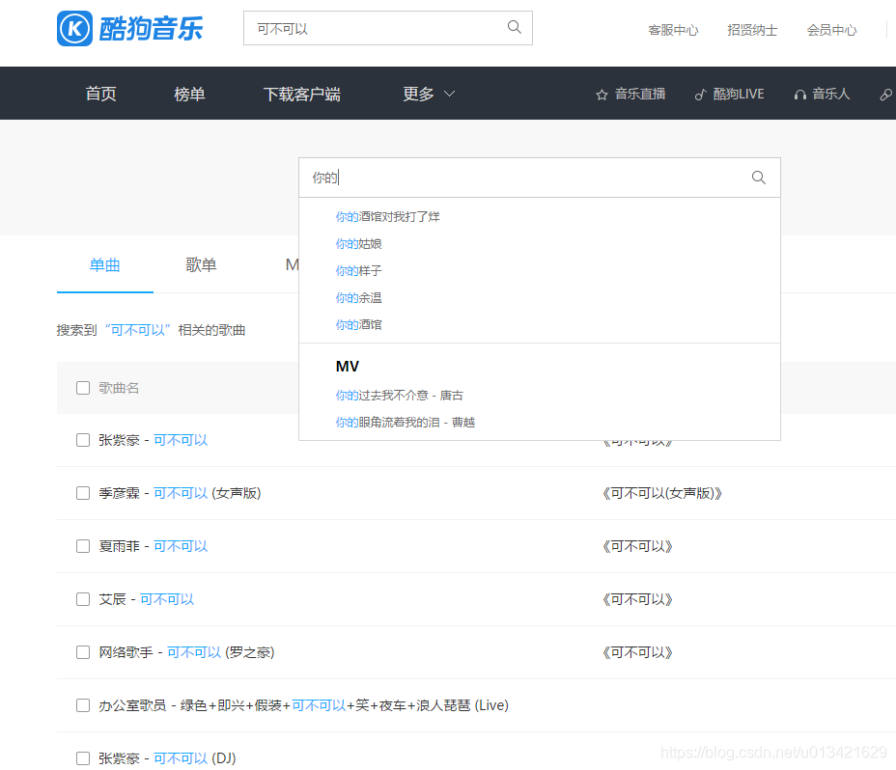This screenshot has width=896, height=770.
Task: Check the box for 网络歌手 - 可不可以 (罗之豪)
Action: [x=83, y=652]
